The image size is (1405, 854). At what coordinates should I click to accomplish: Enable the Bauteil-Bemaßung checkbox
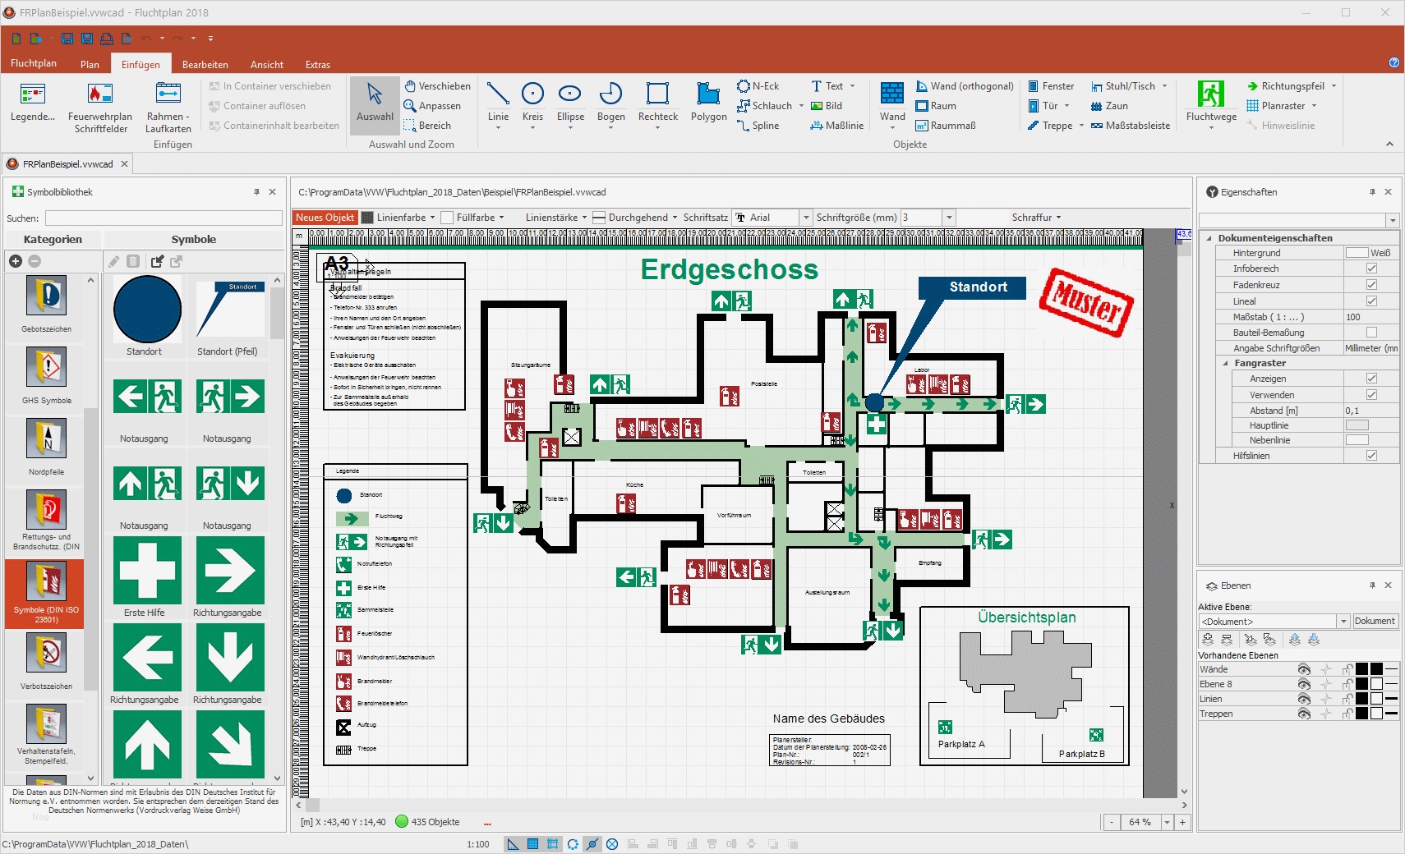click(x=1370, y=333)
